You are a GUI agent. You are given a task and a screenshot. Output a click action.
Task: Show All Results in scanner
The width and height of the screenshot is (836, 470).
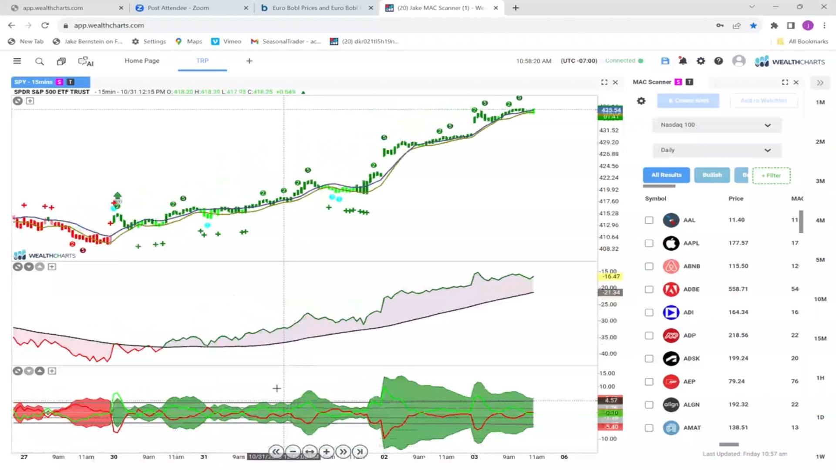(666, 175)
